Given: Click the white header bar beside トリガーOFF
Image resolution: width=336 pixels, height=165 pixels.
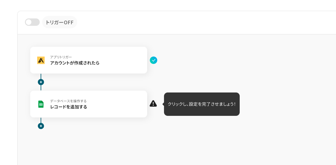Looking at the screenshot, I should [200, 22].
